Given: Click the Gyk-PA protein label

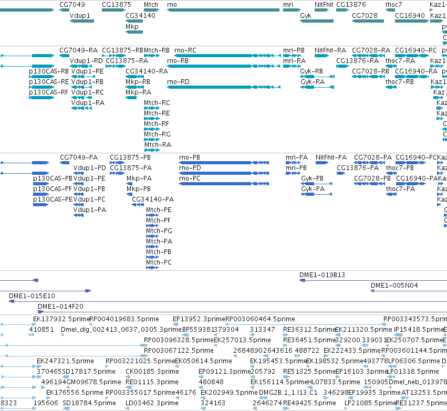Looking at the screenshot, I should point(313,189).
